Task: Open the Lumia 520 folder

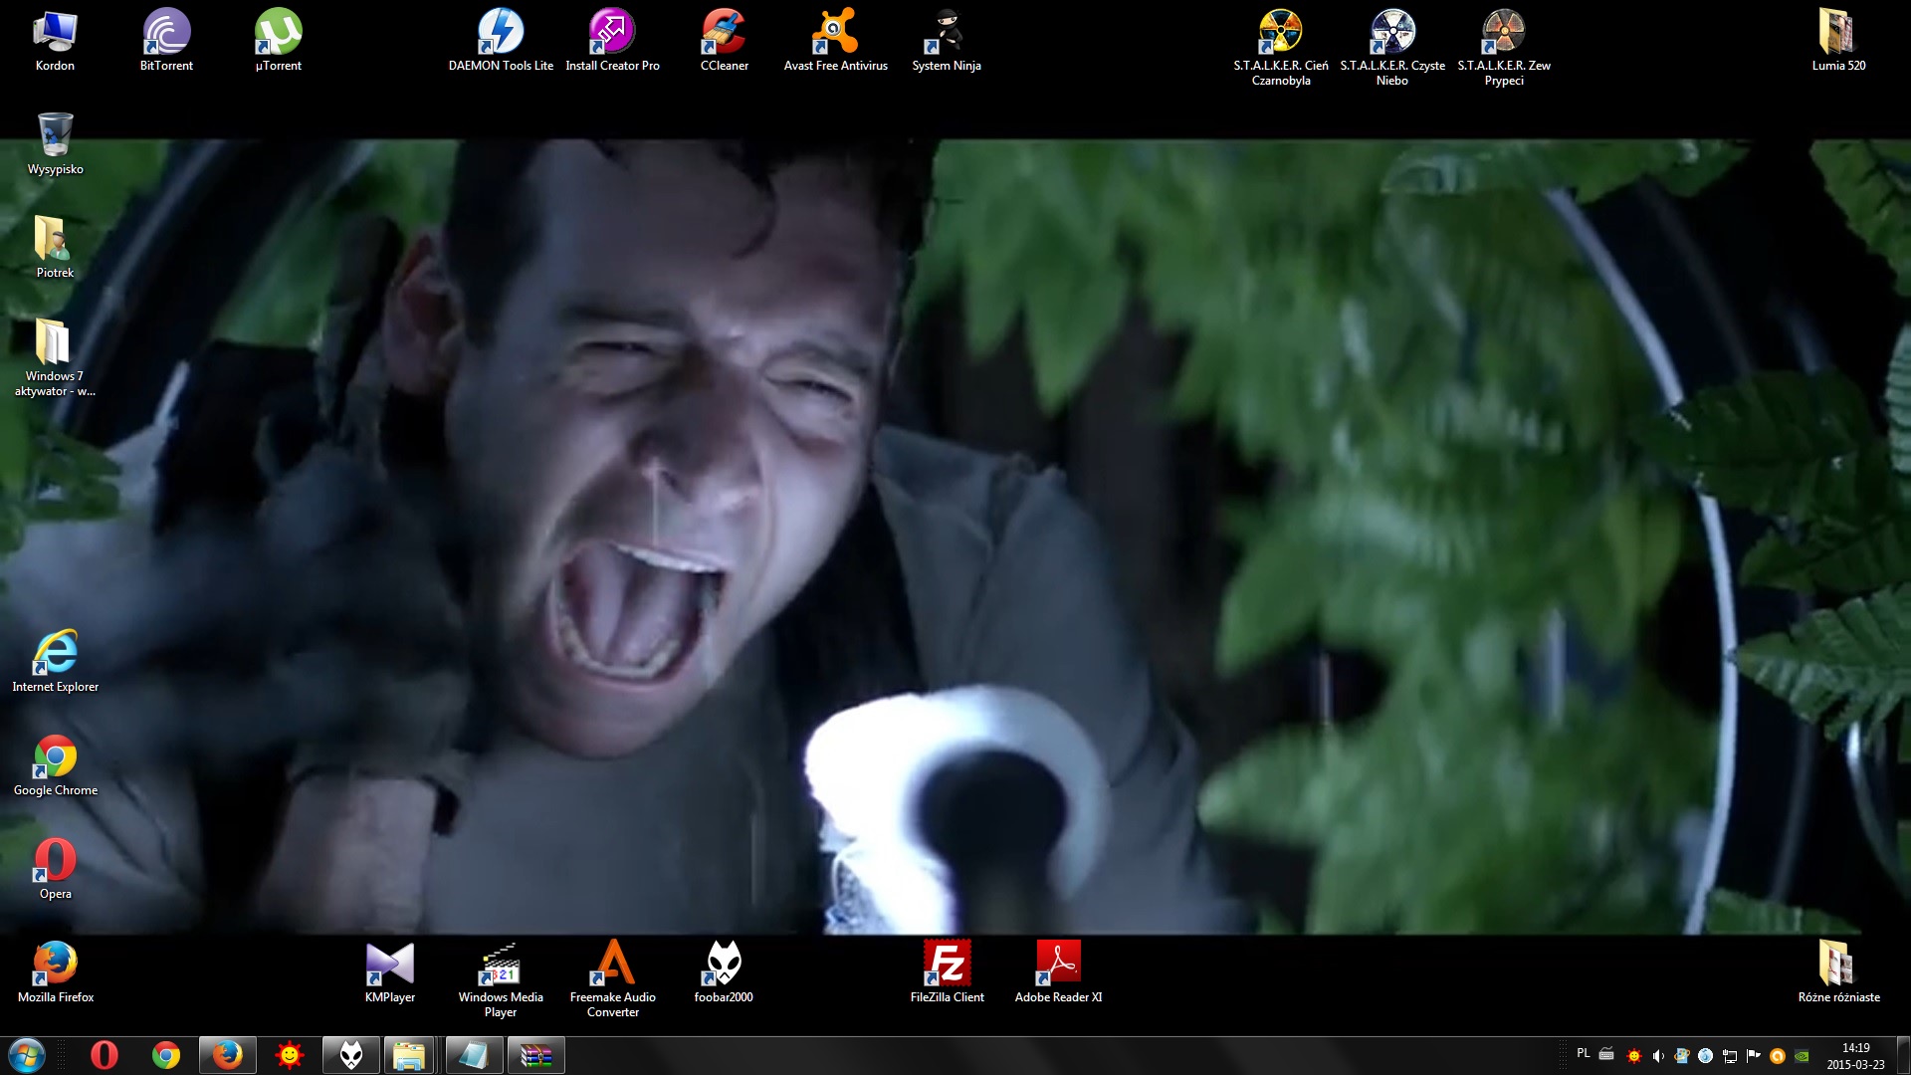Action: (1838, 40)
